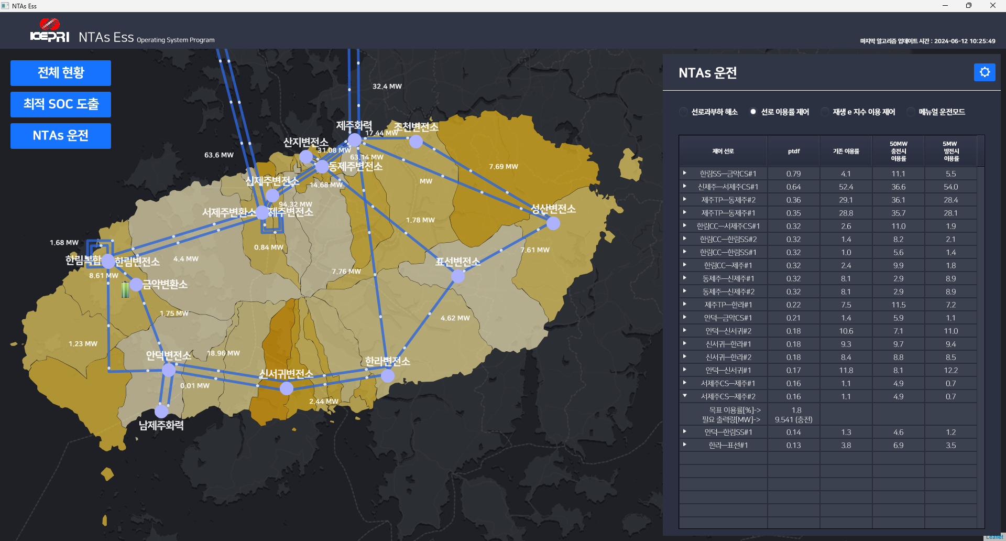This screenshot has height=541, width=1006.
Task: Select the 제주화력 node on the map
Action: pyautogui.click(x=355, y=140)
